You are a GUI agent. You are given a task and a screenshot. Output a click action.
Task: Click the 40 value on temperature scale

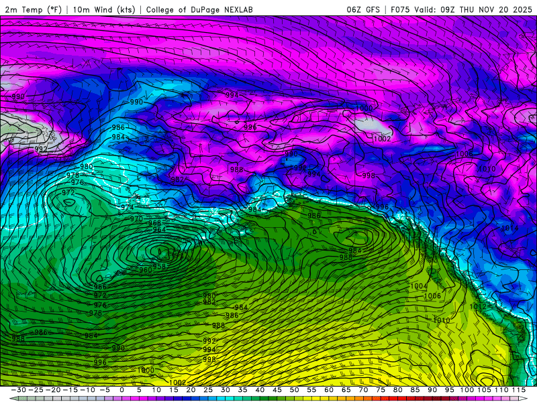click(260, 390)
